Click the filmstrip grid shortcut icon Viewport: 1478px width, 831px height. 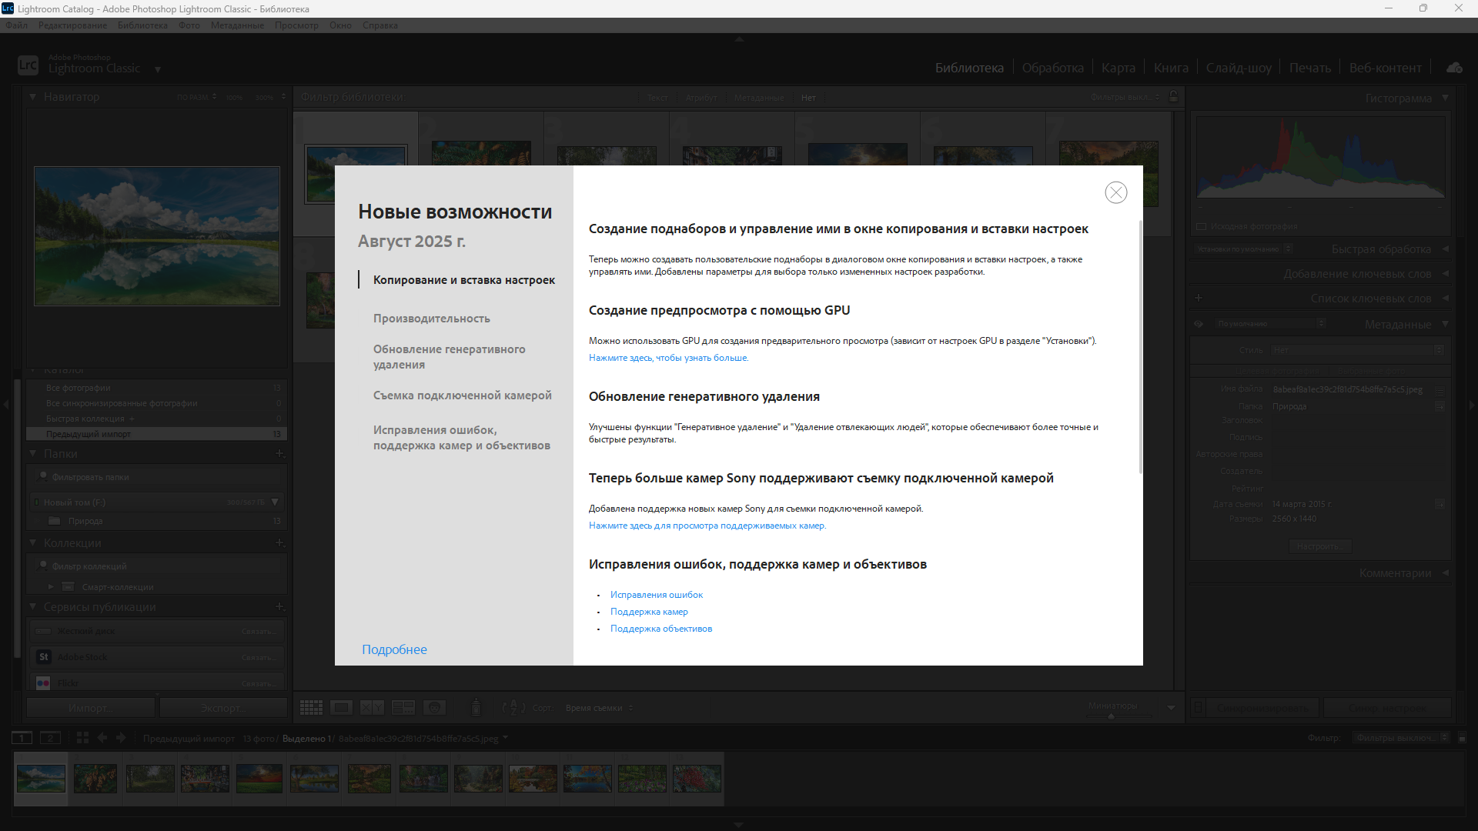pos(82,738)
